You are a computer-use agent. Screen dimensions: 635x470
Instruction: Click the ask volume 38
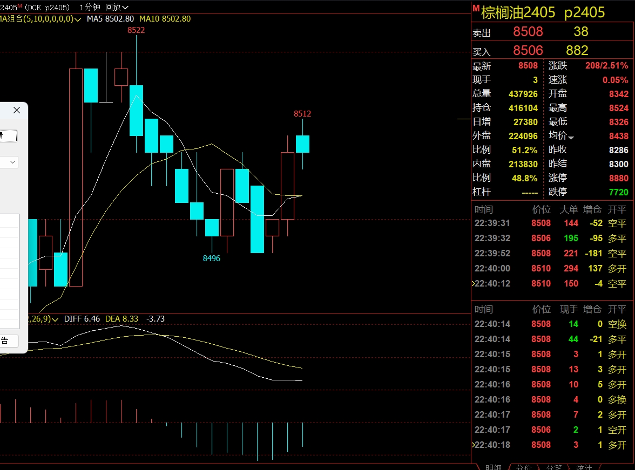click(581, 32)
